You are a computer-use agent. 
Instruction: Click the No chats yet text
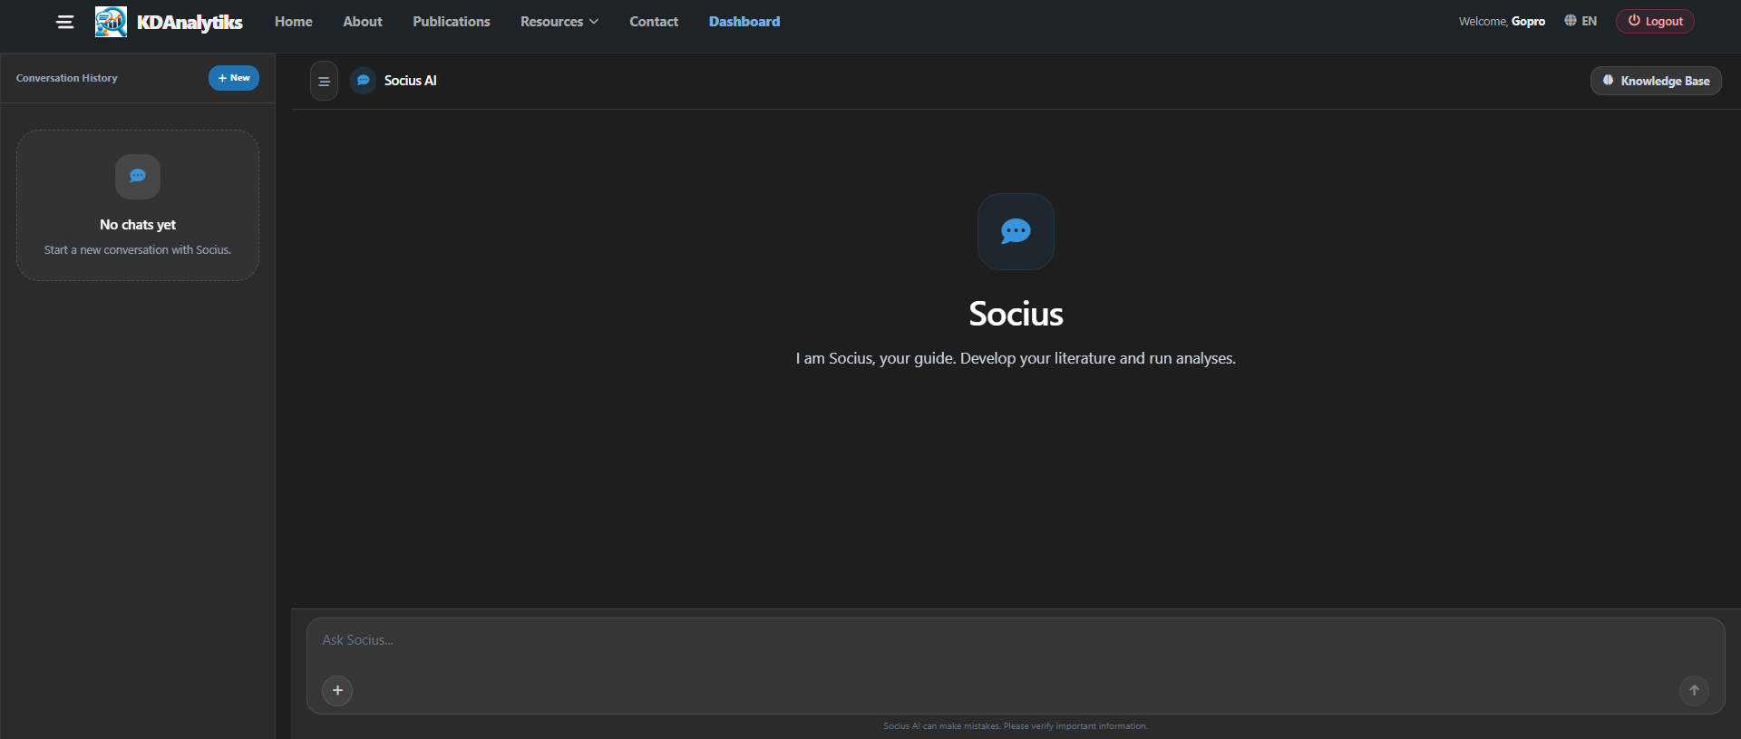(138, 225)
